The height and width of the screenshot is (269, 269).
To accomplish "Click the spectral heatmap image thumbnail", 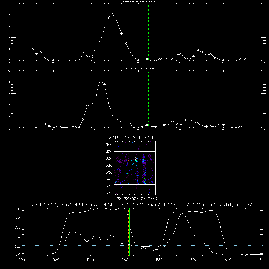I will pos(134,168).
